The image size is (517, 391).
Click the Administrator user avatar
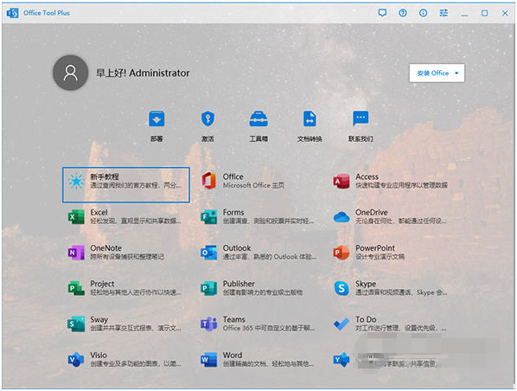(71, 73)
